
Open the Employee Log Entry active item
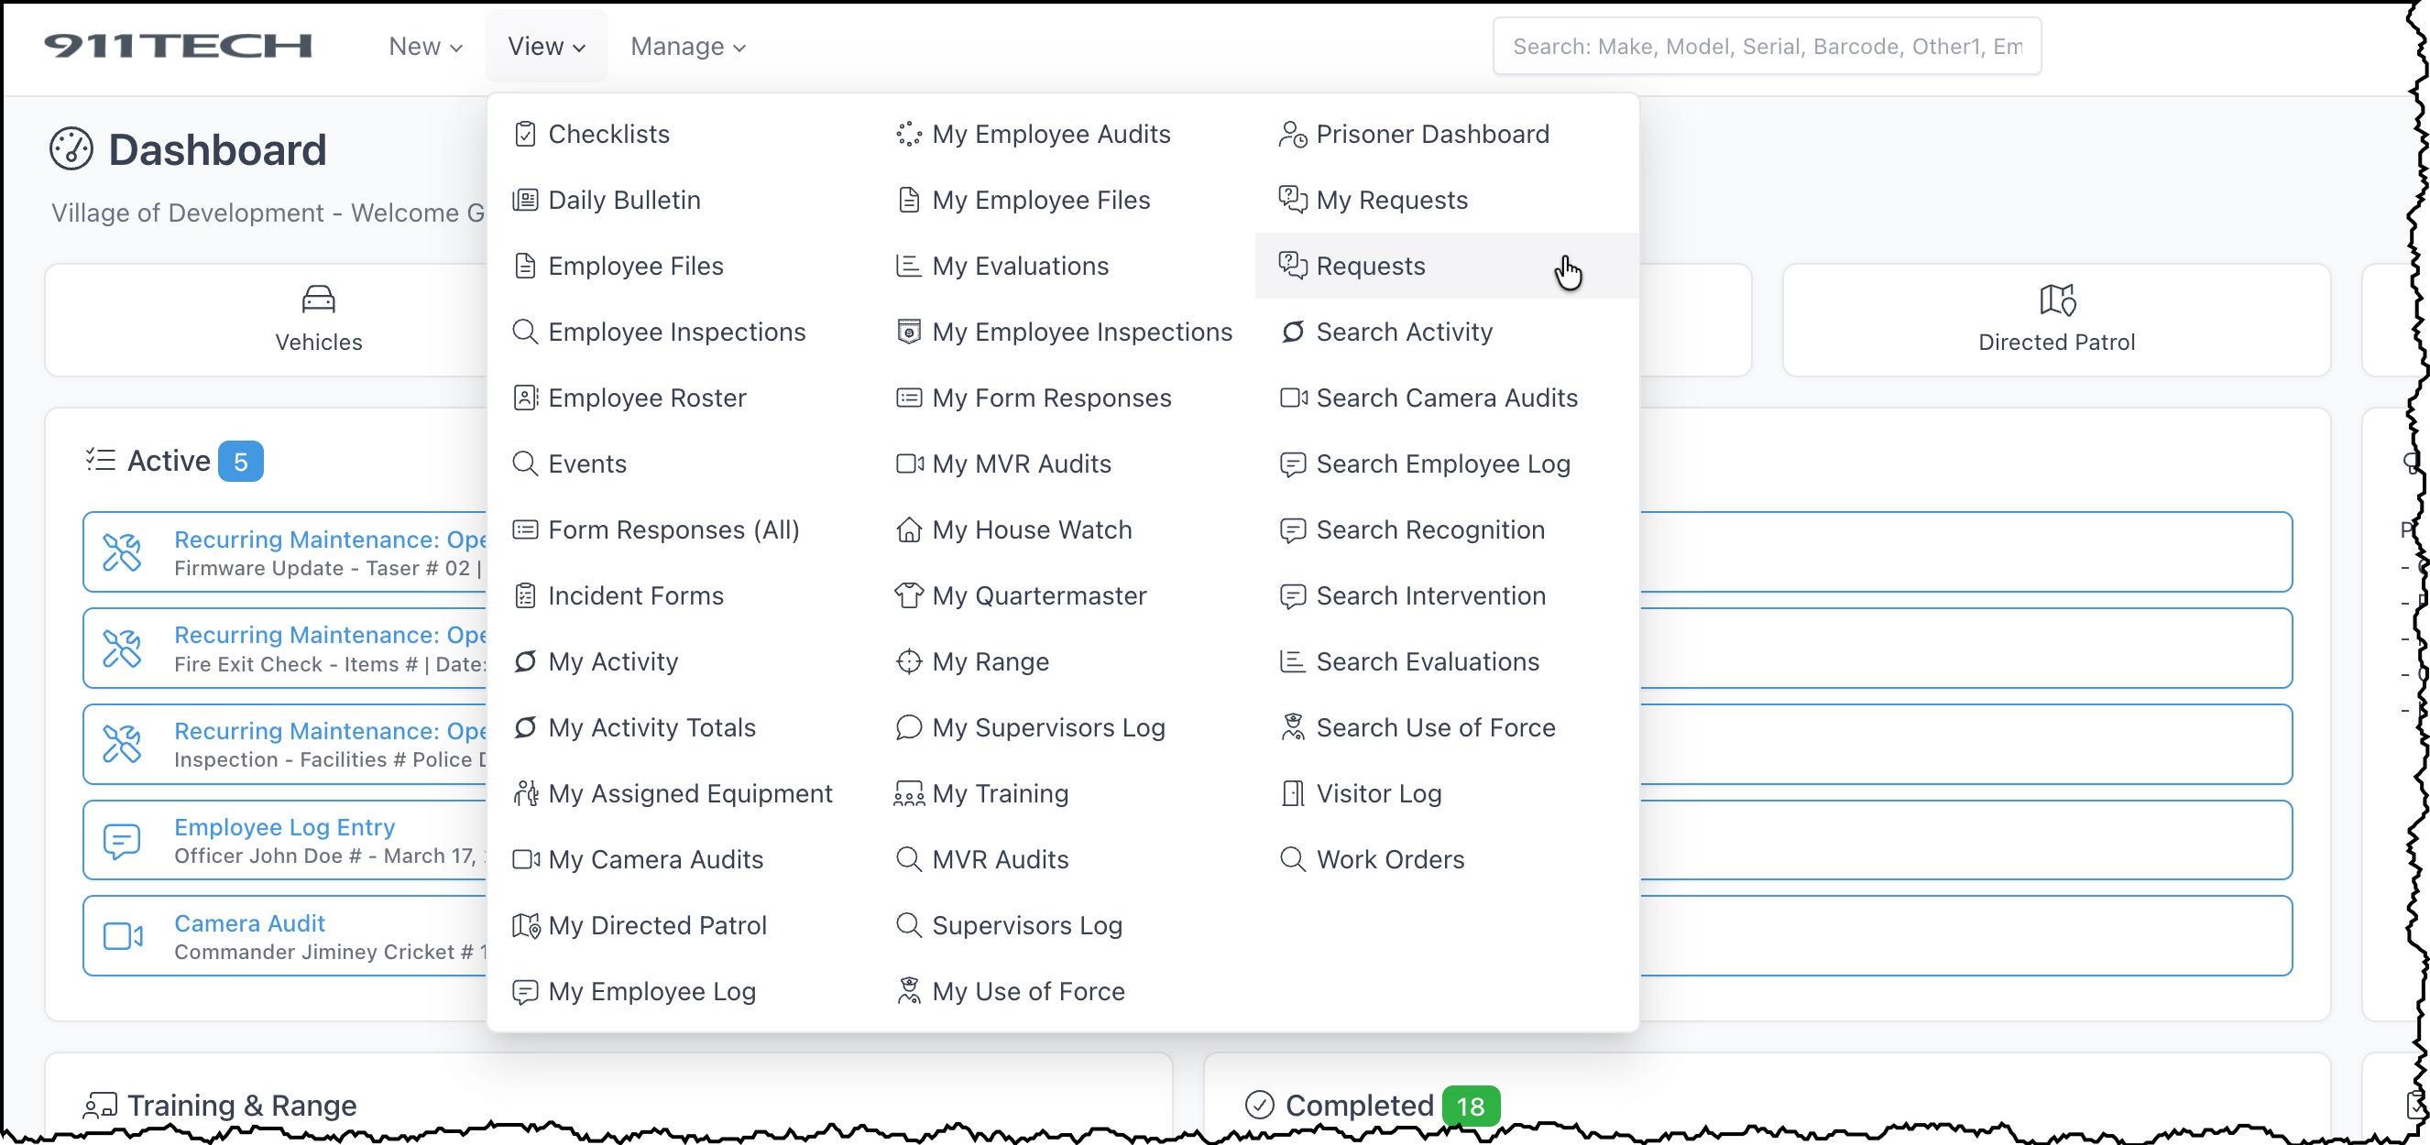point(284,827)
